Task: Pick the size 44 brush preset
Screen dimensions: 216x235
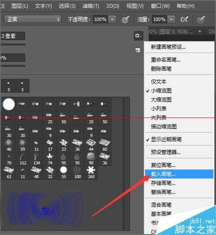Action: (91, 145)
